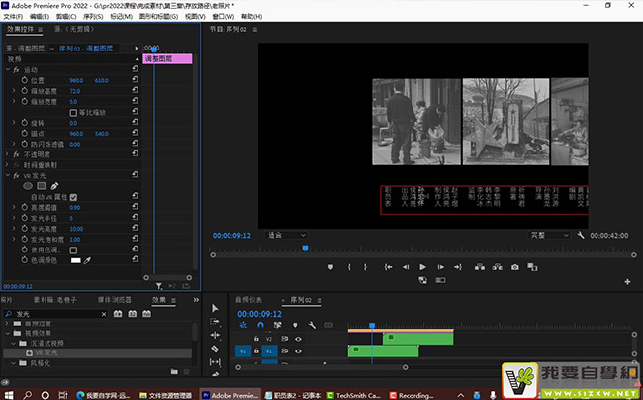Screen dimensions: 643x400
Task: Expand the 缩放高度 parameter
Action: point(14,91)
